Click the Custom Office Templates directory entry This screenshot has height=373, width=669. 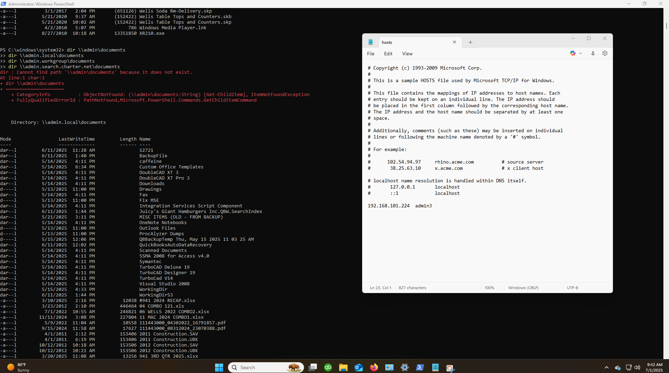click(171, 167)
